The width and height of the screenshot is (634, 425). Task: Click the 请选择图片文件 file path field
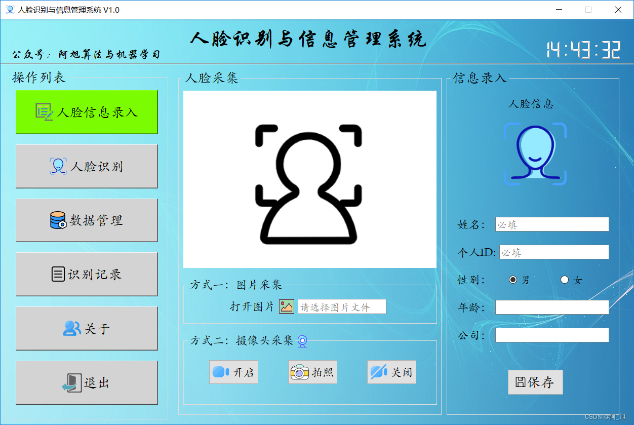point(341,306)
